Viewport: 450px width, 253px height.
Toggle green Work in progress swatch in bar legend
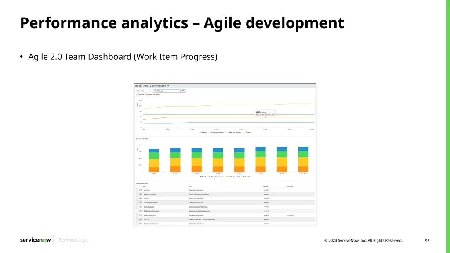coord(210,177)
